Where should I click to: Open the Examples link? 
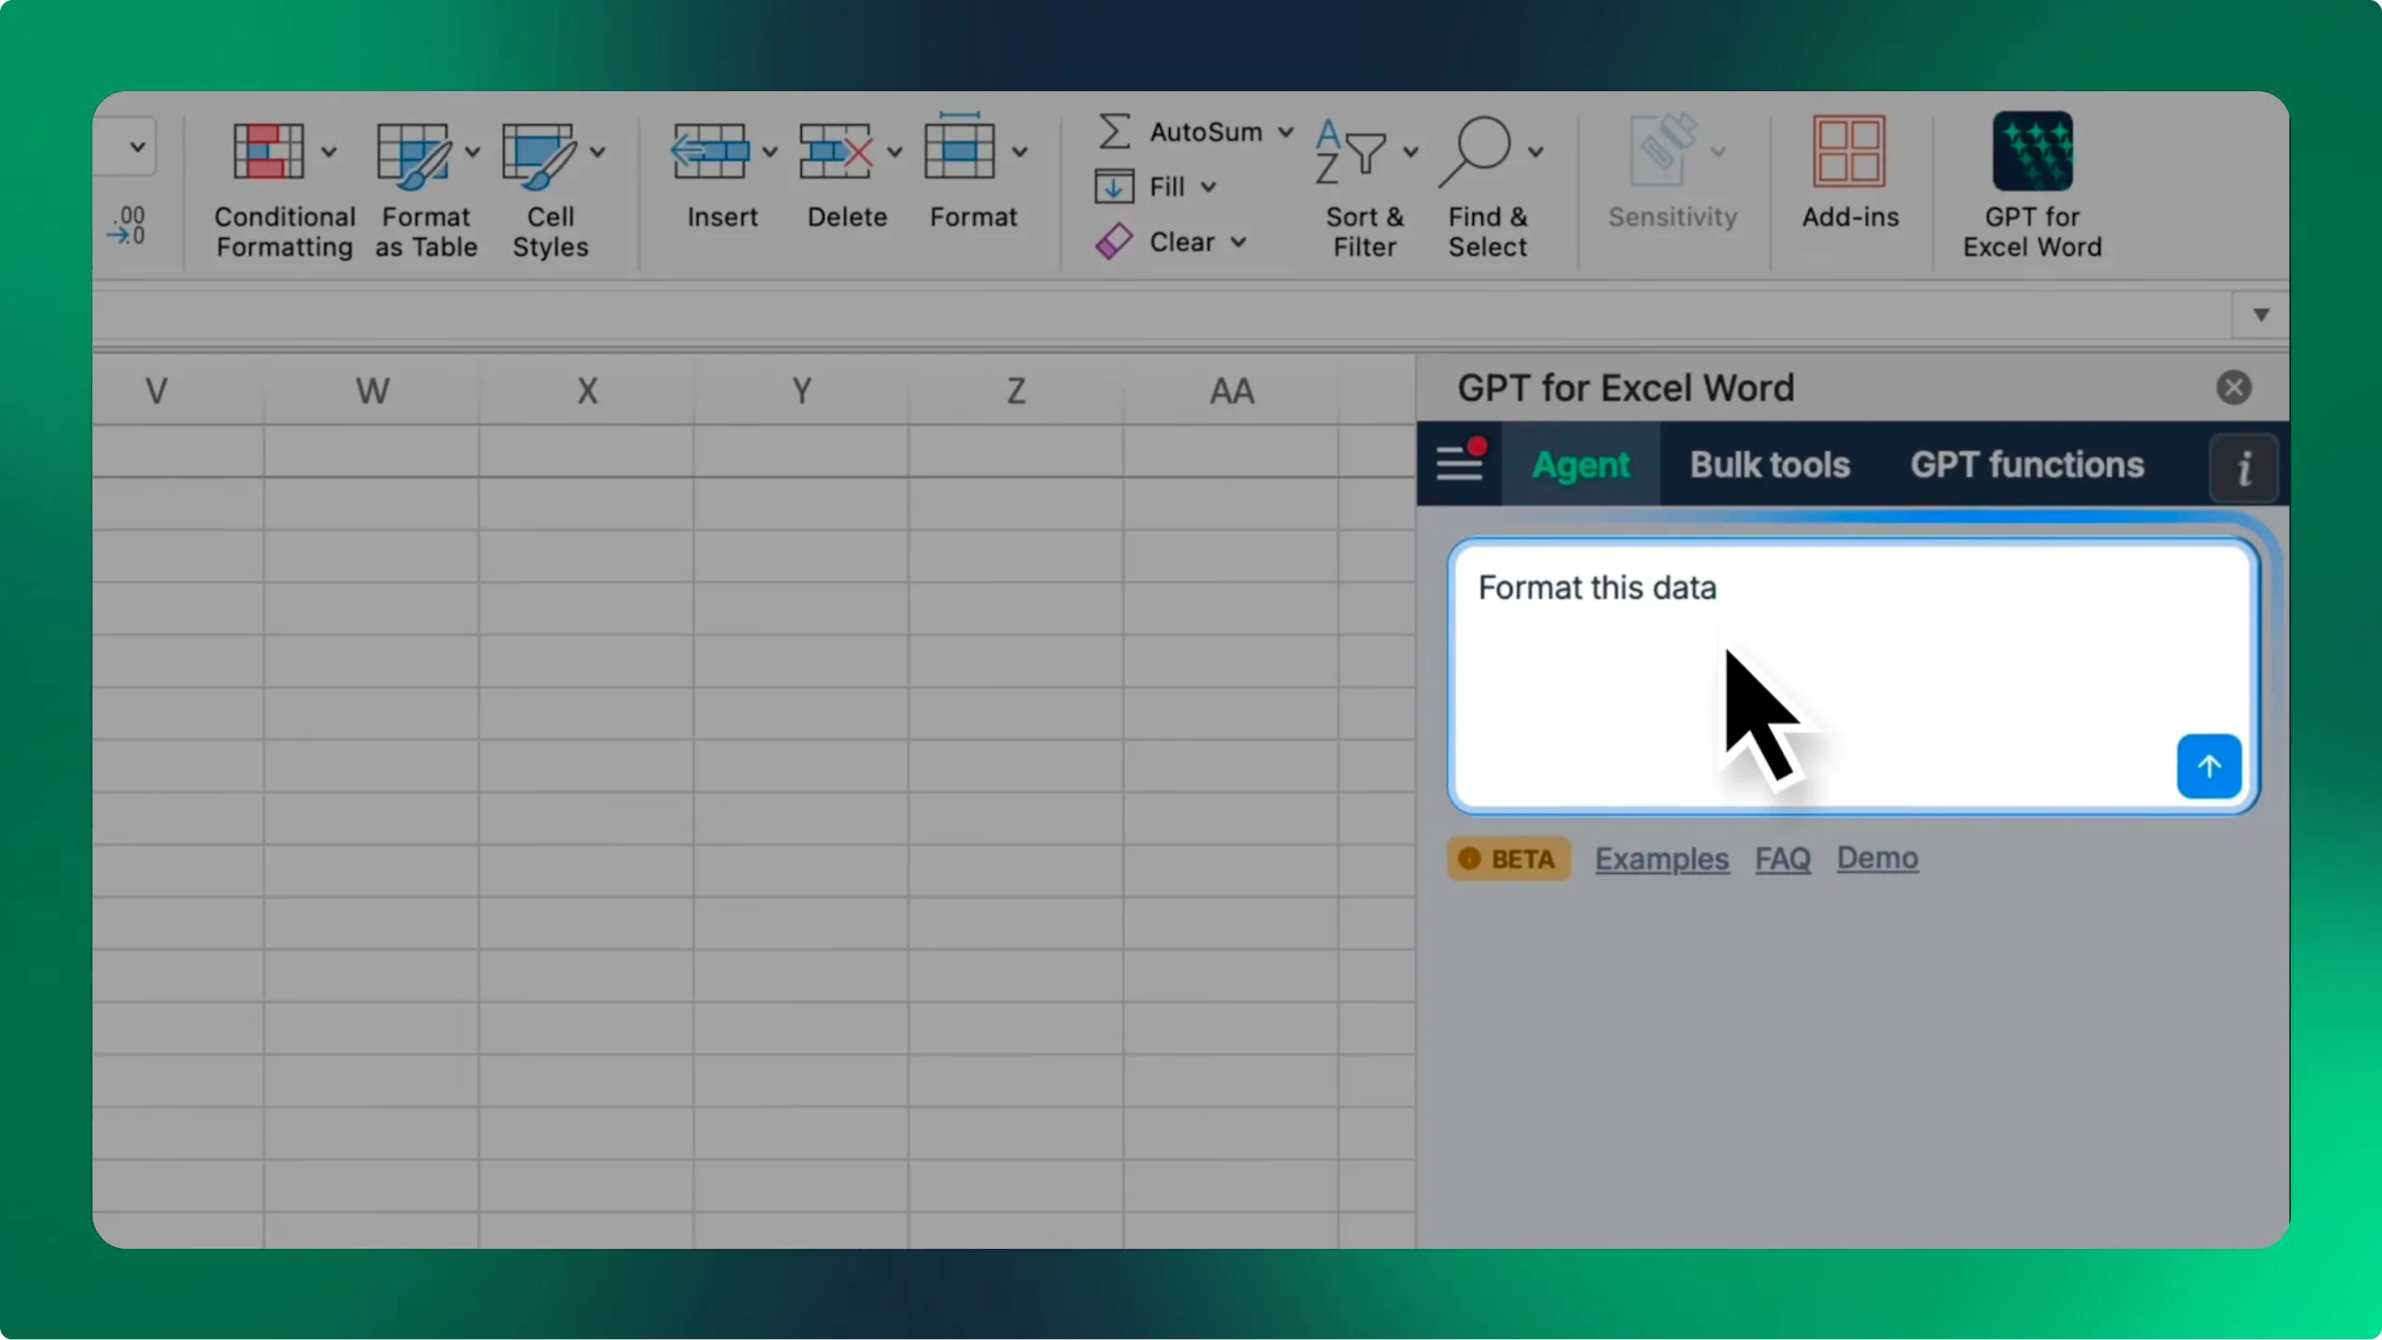click(x=1662, y=858)
